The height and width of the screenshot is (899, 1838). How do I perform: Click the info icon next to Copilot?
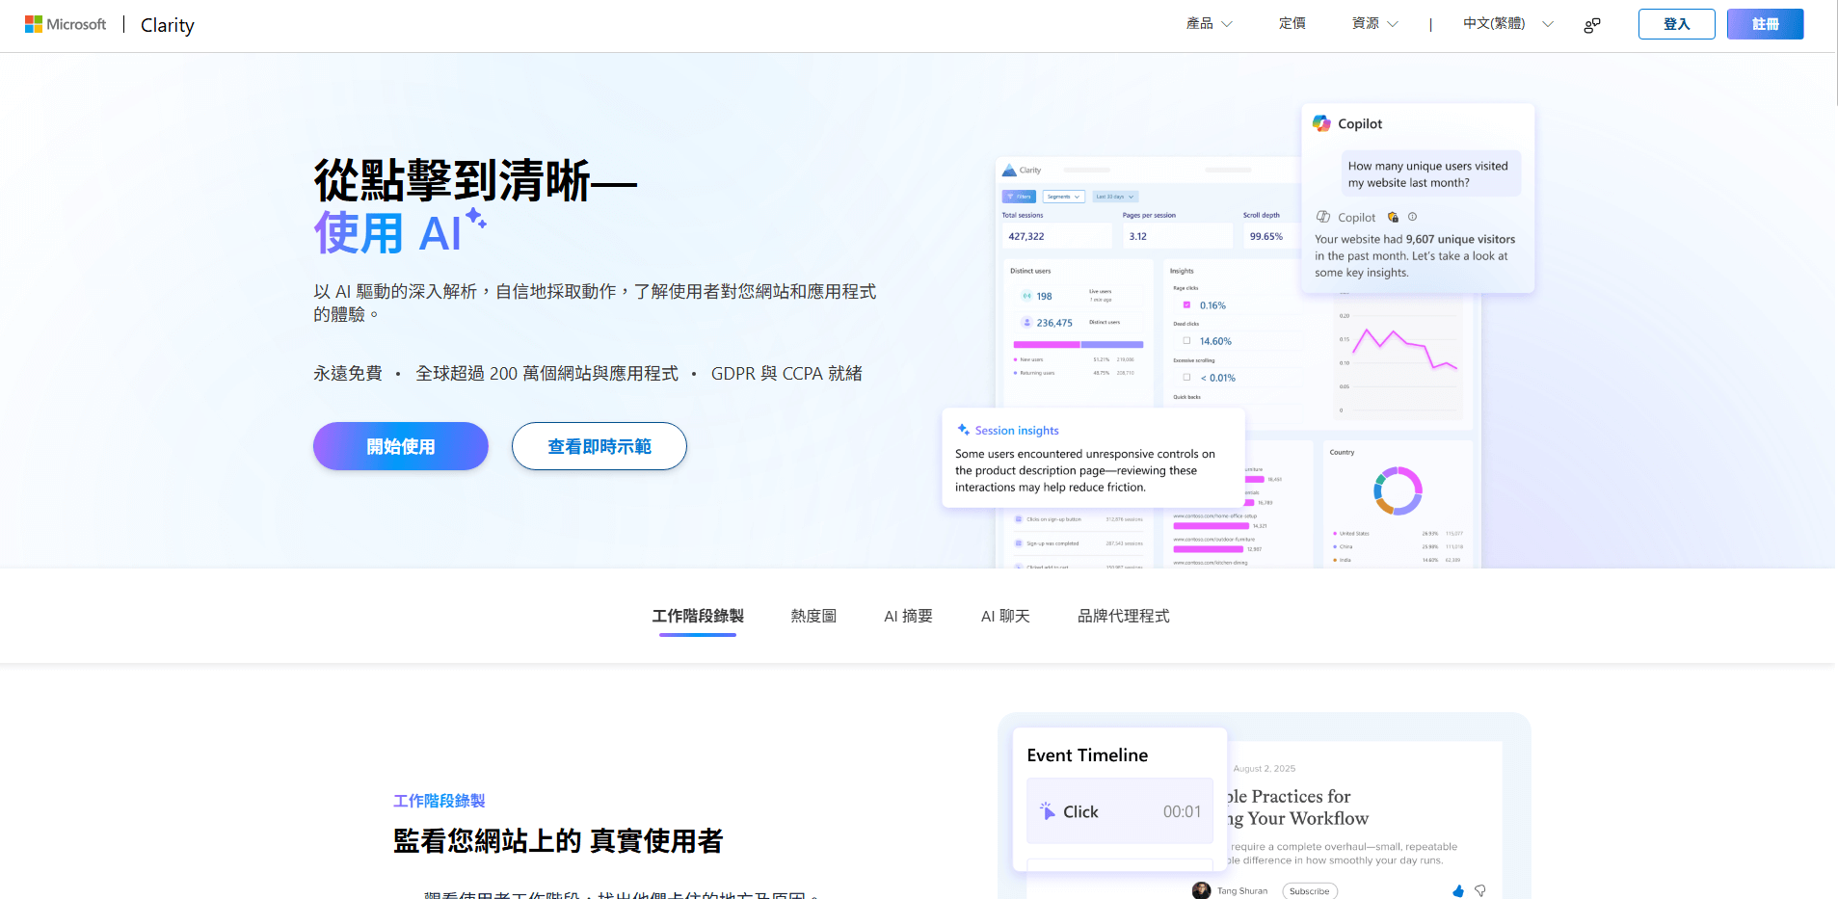pos(1412,217)
